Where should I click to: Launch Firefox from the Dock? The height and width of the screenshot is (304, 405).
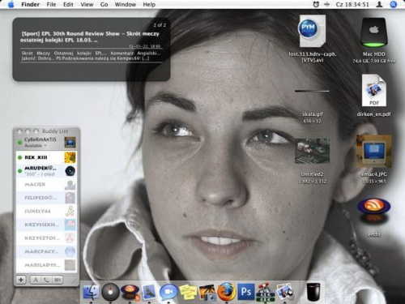coord(226,292)
